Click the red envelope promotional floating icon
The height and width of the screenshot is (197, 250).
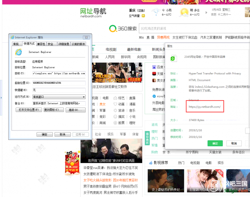pyautogui.click(x=72, y=163)
